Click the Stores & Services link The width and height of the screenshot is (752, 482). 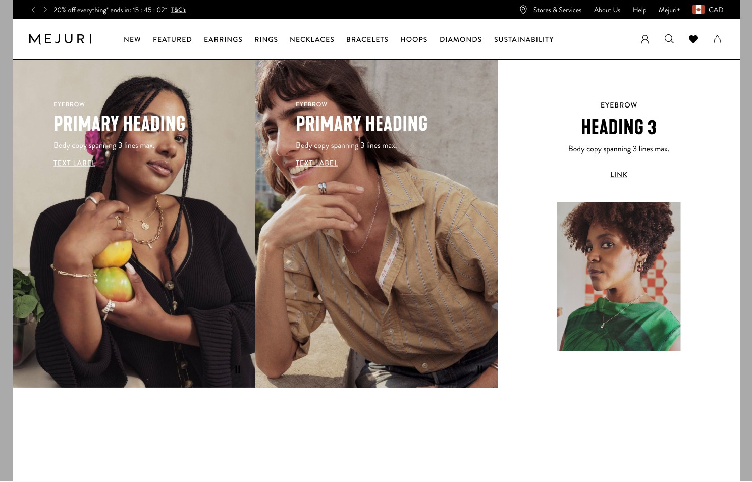(x=557, y=10)
